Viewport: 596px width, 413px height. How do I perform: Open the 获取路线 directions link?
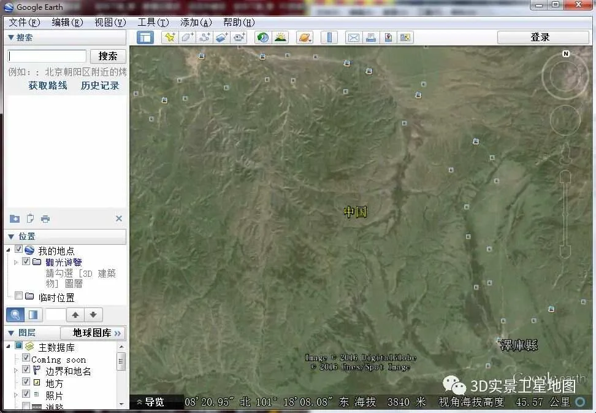click(x=48, y=85)
